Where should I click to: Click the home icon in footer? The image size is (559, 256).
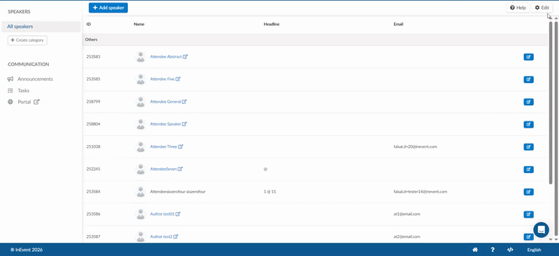coord(475,250)
